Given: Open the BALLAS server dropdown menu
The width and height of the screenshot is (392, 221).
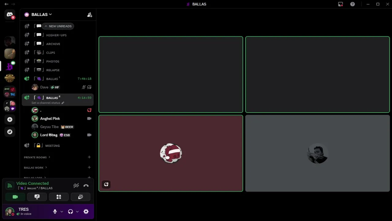Looking at the screenshot, I should pyautogui.click(x=42, y=14).
